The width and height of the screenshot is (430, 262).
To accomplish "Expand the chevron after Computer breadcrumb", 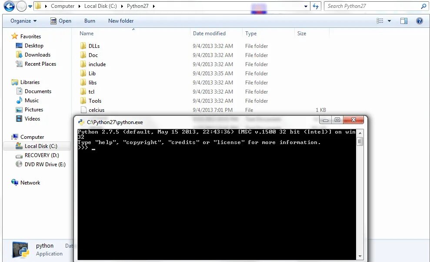I will click(79, 6).
